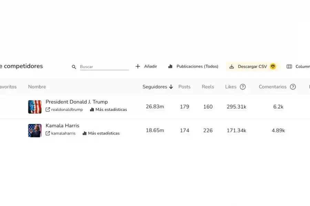Click the premium crown badge next to Descargar CSV
The image size is (310, 206).
click(x=273, y=66)
